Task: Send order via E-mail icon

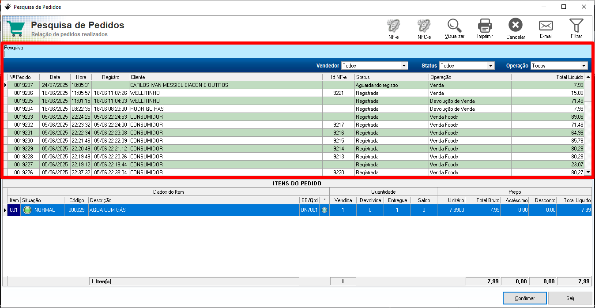Action: click(x=546, y=26)
